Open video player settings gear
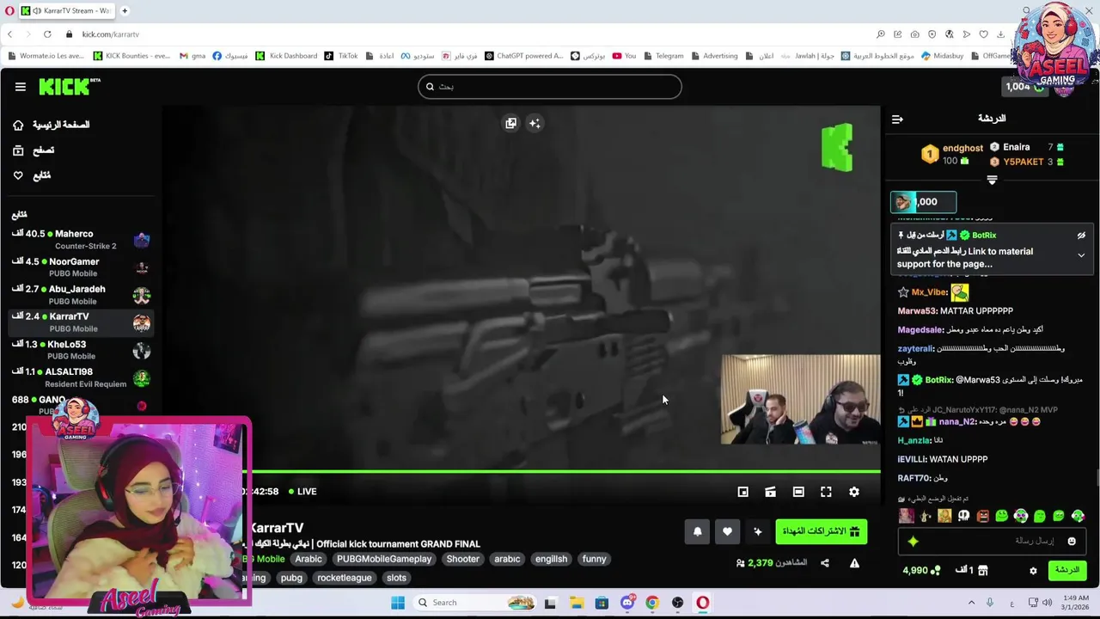This screenshot has width=1100, height=619. [854, 492]
